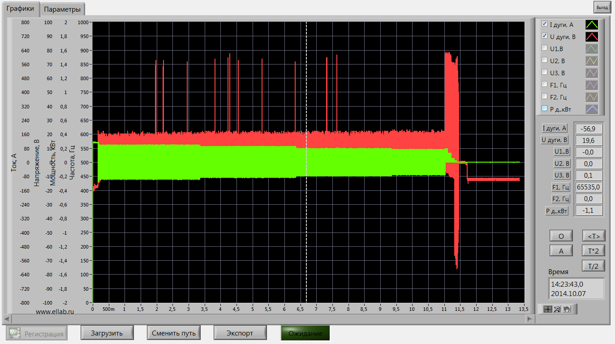Image resolution: width=615 pixels, height=344 pixels.
Task: Click the I дуги, A cursor label button
Action: click(555, 129)
